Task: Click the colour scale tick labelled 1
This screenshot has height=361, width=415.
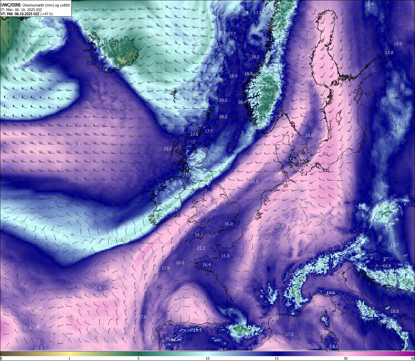Action: (x=69, y=358)
